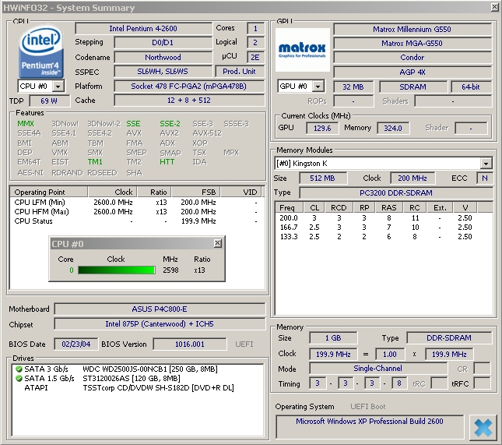Click the BIOS Version 1016.001 field
The width and height of the screenshot is (502, 445).
190,344
